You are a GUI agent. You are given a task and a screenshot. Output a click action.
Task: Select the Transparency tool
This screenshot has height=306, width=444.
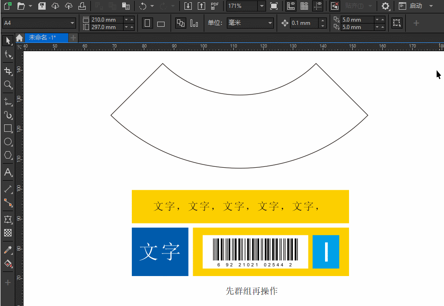pos(8,233)
